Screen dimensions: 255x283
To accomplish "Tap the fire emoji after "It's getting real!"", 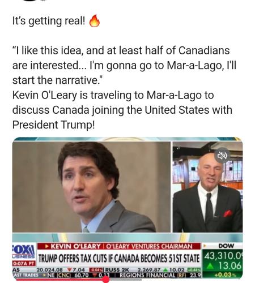I will tap(95, 21).
